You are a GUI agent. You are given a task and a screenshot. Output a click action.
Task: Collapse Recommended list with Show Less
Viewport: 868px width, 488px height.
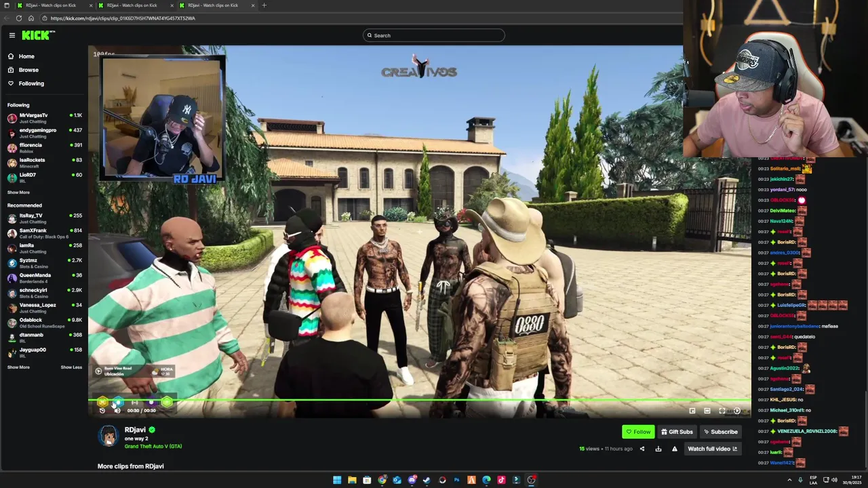pos(71,367)
